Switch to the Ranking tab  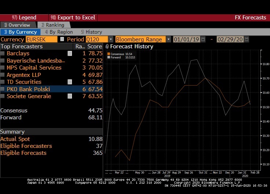(52, 25)
